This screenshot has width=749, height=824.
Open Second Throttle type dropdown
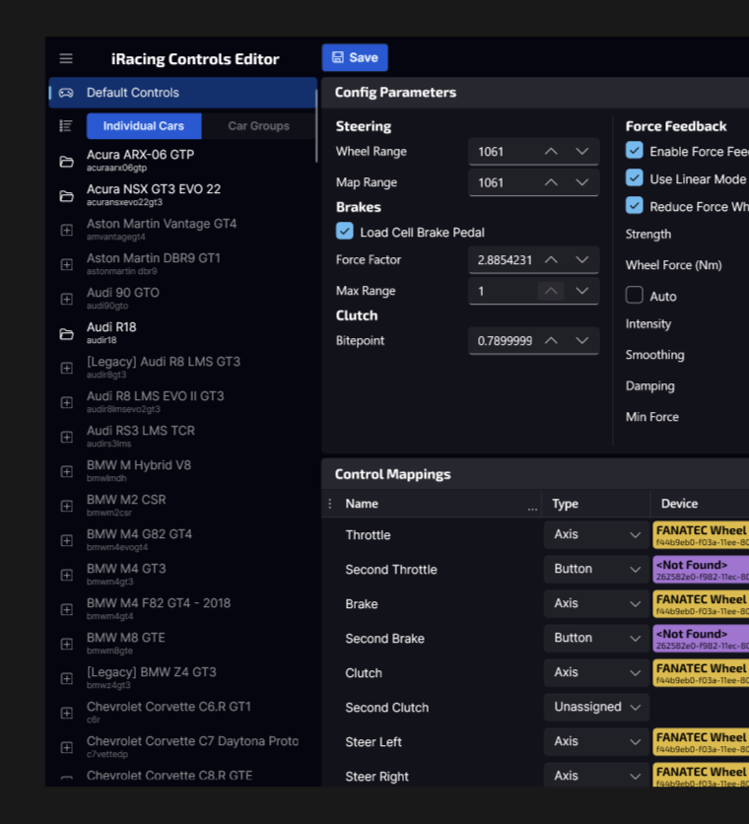(x=596, y=569)
